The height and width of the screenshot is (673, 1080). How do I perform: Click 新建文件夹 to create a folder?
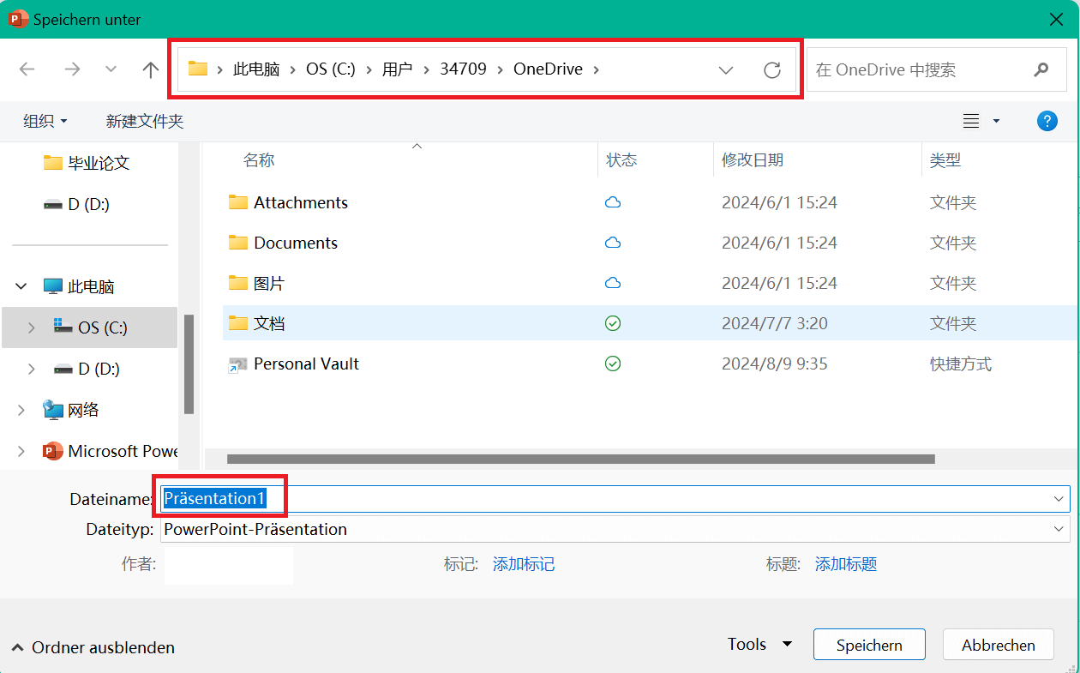144,122
